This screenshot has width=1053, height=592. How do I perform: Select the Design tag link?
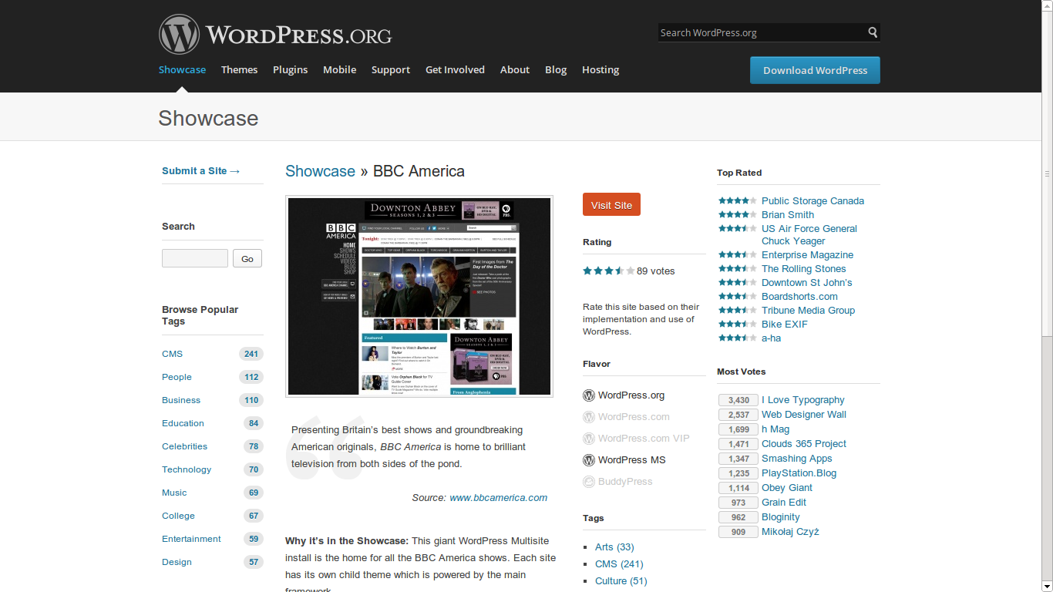point(177,562)
